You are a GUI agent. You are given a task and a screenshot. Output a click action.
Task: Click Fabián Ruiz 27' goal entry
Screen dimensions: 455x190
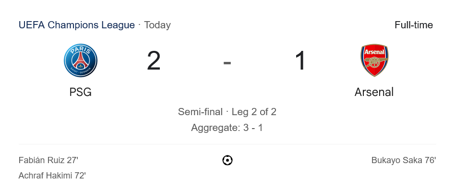pos(48,160)
